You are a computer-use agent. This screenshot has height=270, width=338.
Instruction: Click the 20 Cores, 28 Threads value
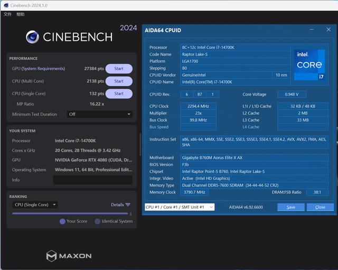[x=88, y=150]
